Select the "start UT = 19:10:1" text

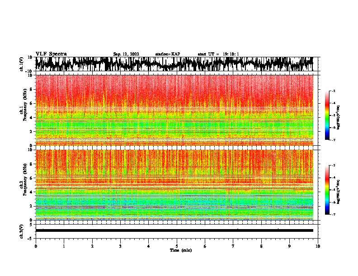218,54
